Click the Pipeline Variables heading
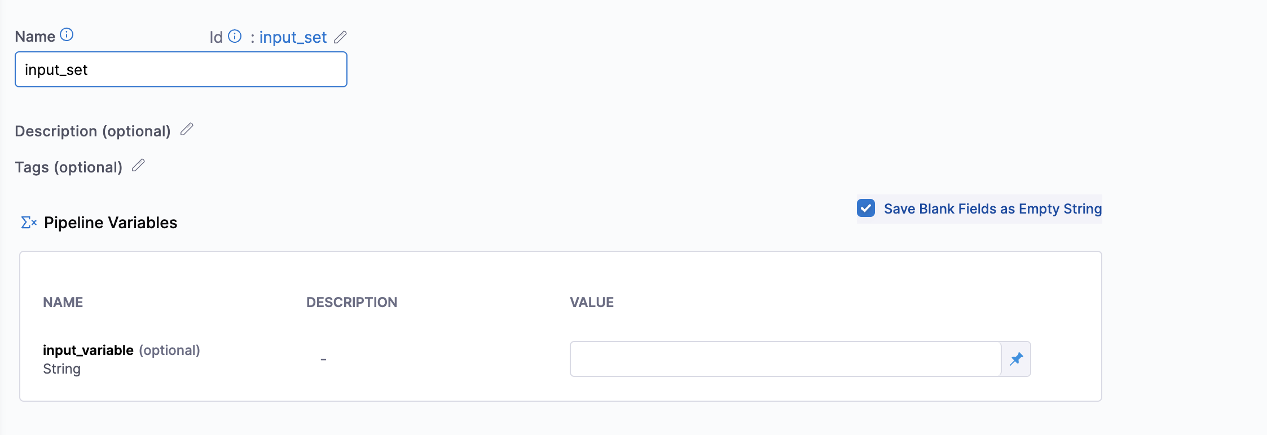 [x=111, y=223]
